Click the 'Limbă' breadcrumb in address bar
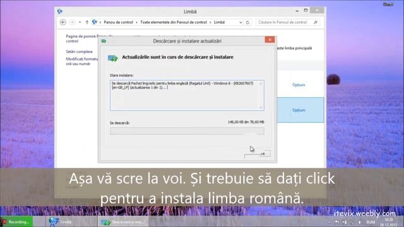The height and width of the screenshot is (227, 404). 219,23
